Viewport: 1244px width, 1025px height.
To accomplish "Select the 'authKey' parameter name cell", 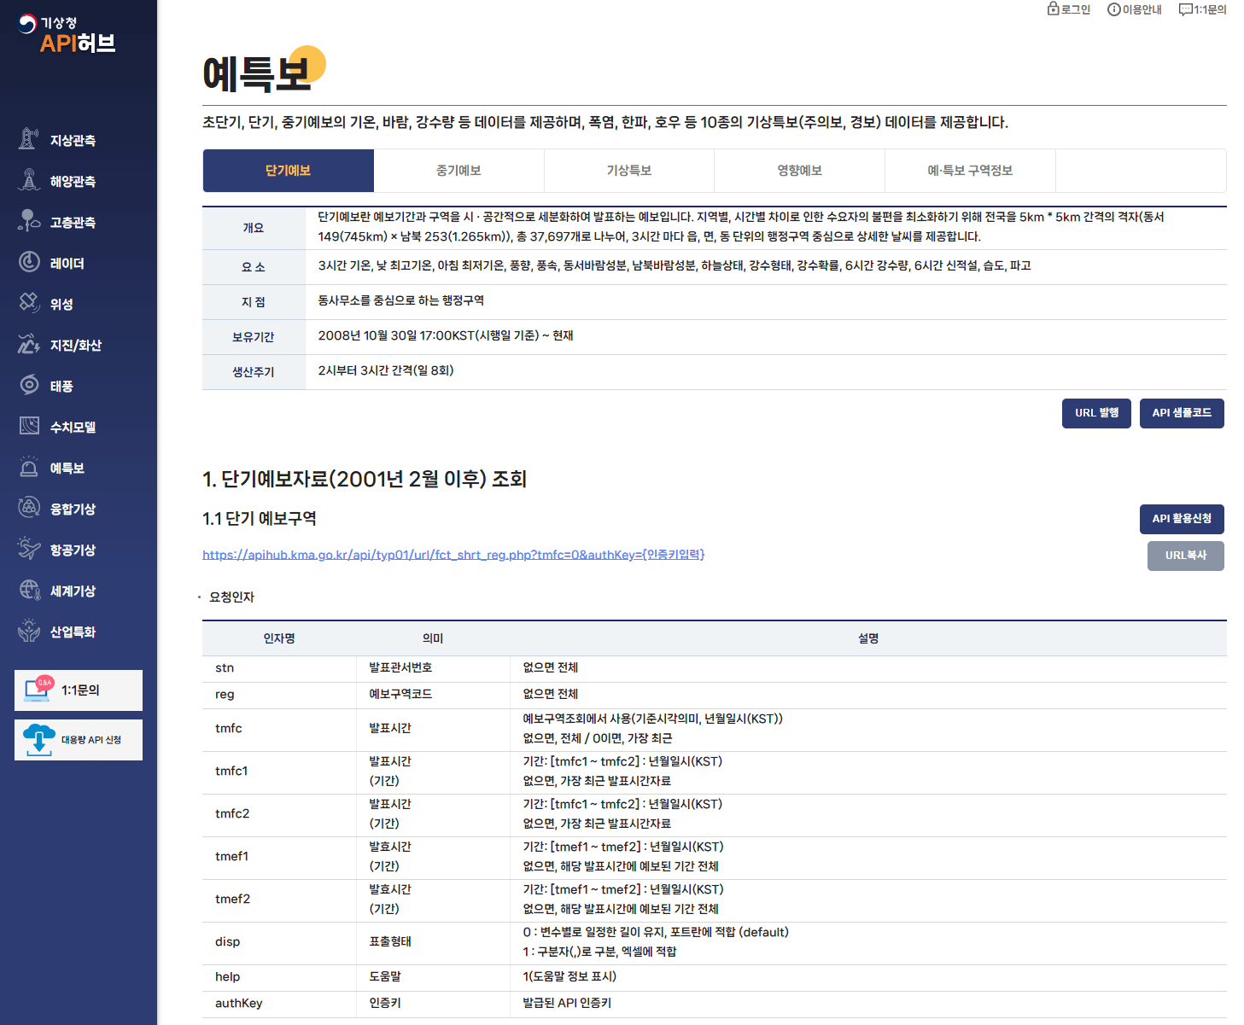I will (279, 1004).
